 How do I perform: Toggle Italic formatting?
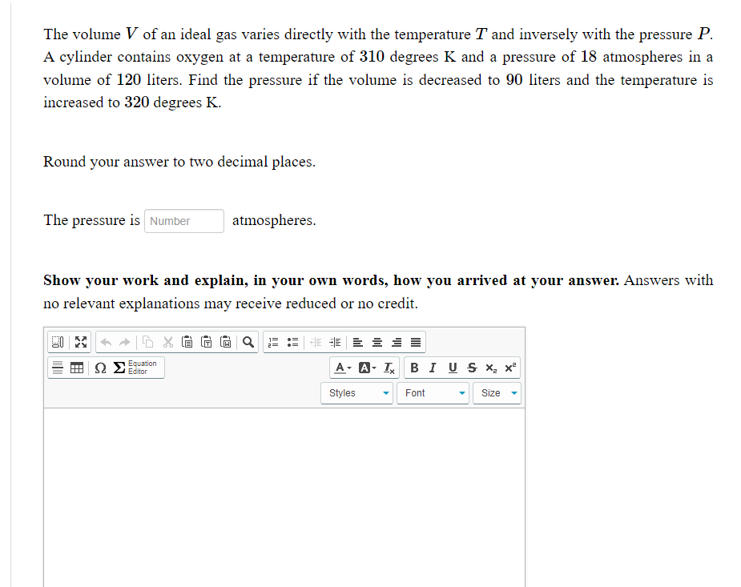pos(432,367)
